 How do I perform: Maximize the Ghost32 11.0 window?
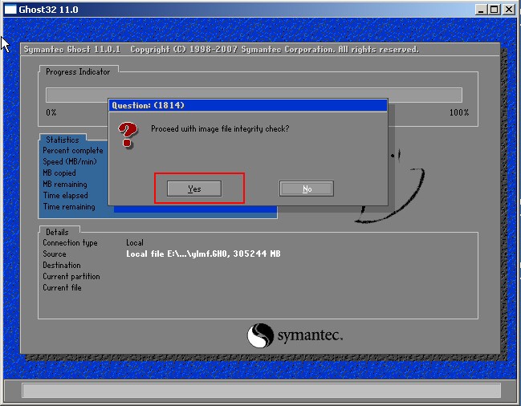(x=495, y=10)
